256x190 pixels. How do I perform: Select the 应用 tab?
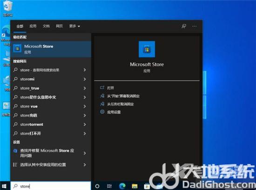pyautogui.click(x=33, y=26)
